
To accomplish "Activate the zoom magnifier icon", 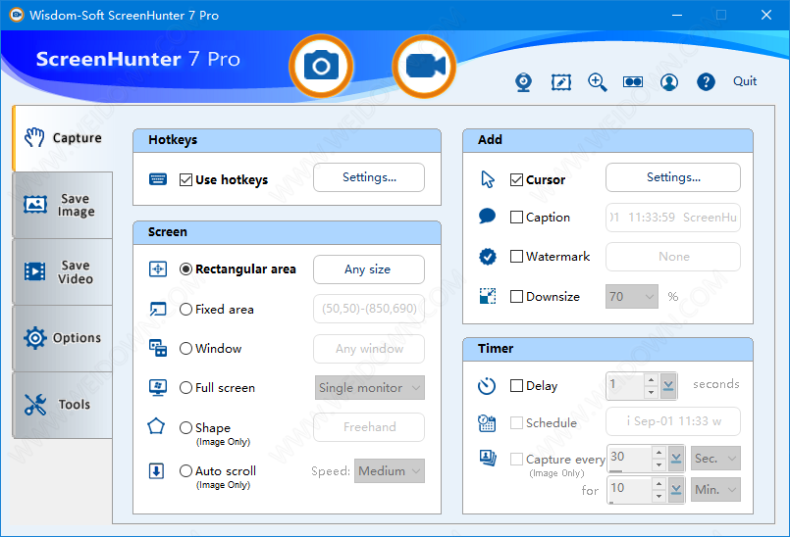I will point(597,82).
